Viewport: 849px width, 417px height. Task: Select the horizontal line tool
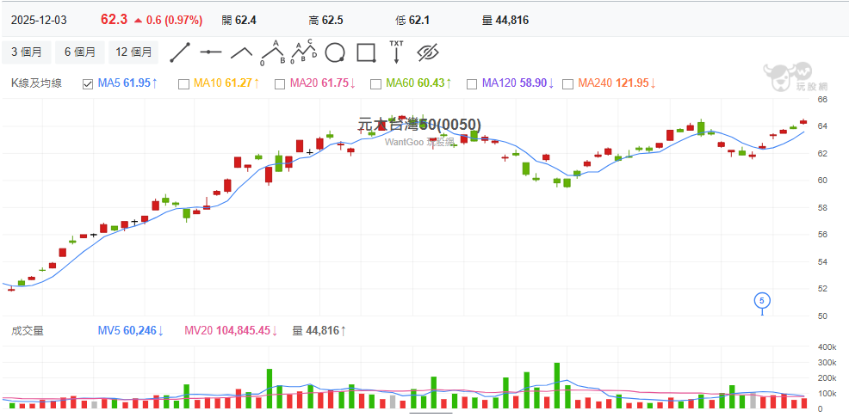pos(211,52)
